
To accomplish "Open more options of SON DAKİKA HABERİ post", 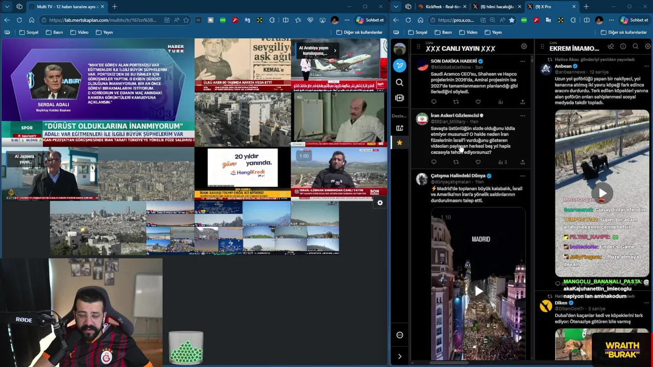I will 522,61.
